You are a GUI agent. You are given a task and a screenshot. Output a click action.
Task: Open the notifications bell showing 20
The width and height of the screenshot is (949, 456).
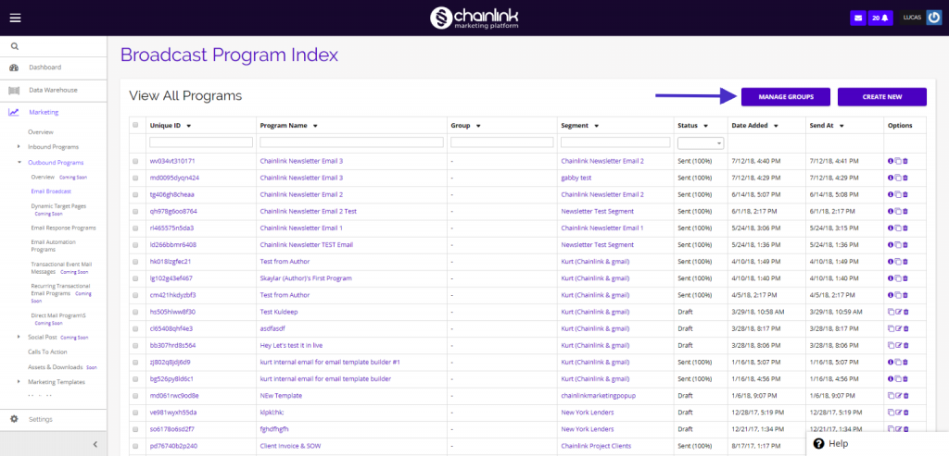(x=880, y=18)
